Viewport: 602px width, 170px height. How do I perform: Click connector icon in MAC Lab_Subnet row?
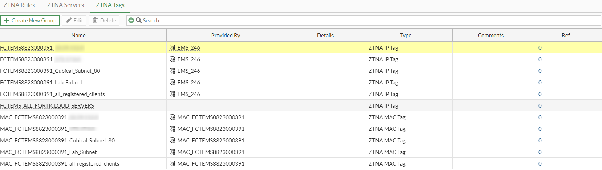pyautogui.click(x=172, y=152)
